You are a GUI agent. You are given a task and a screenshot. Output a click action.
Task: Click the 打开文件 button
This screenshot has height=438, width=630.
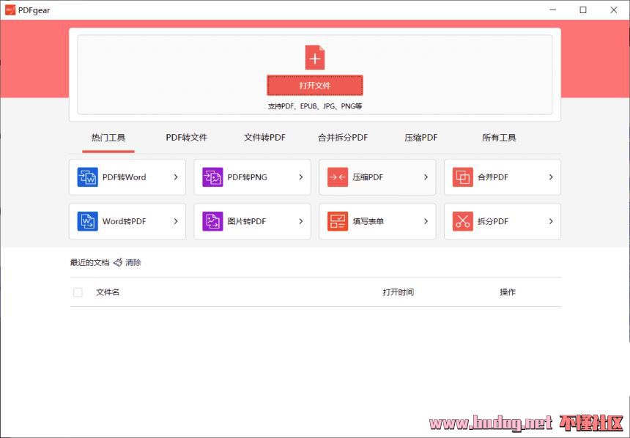(314, 85)
